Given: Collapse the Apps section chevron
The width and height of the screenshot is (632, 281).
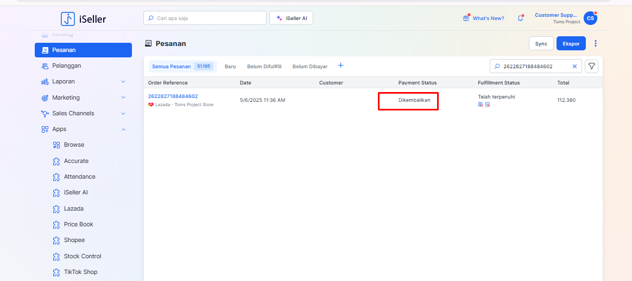Looking at the screenshot, I should 123,129.
